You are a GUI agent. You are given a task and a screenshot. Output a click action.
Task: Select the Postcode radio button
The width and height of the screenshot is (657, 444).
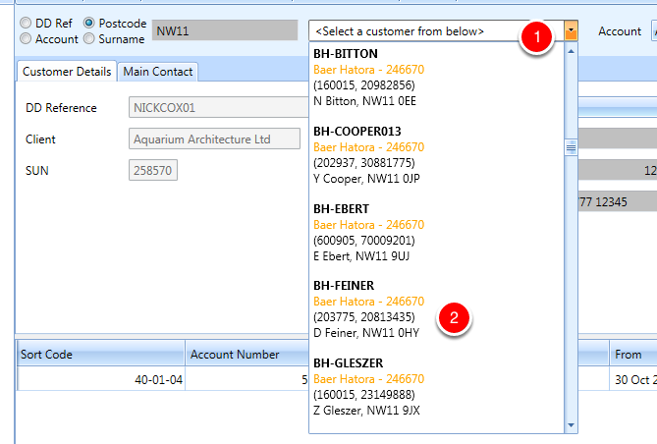88,23
